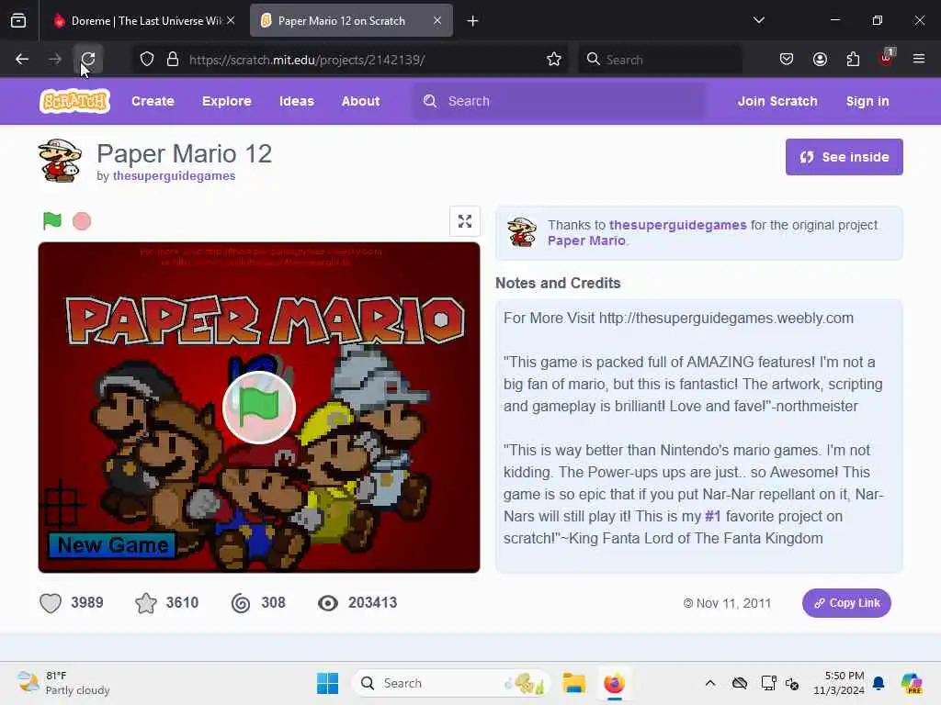The width and height of the screenshot is (941, 705).
Task: Click the uBlock Origin extension icon
Action: (886, 59)
